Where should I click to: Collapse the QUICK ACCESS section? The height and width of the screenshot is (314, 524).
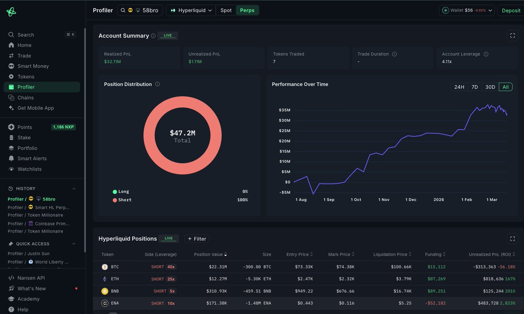click(73, 244)
